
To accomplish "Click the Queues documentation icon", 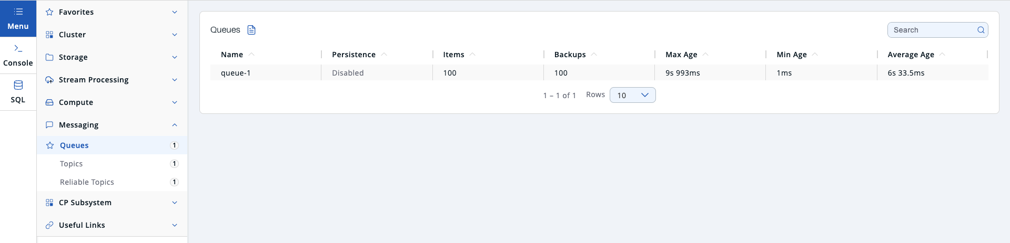I will point(251,30).
